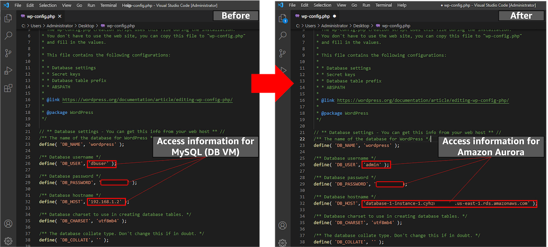Click 'utf8mb4' charset value in left window

pos(108,221)
